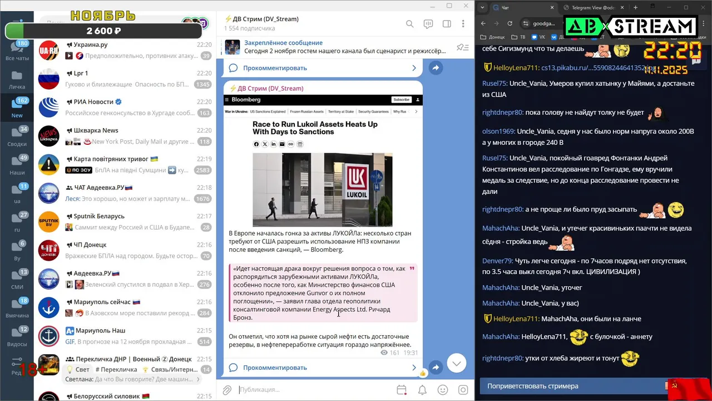This screenshot has height=401, width=712.
Task: Click the ЧП Донецк avatar
Action: [49, 250]
